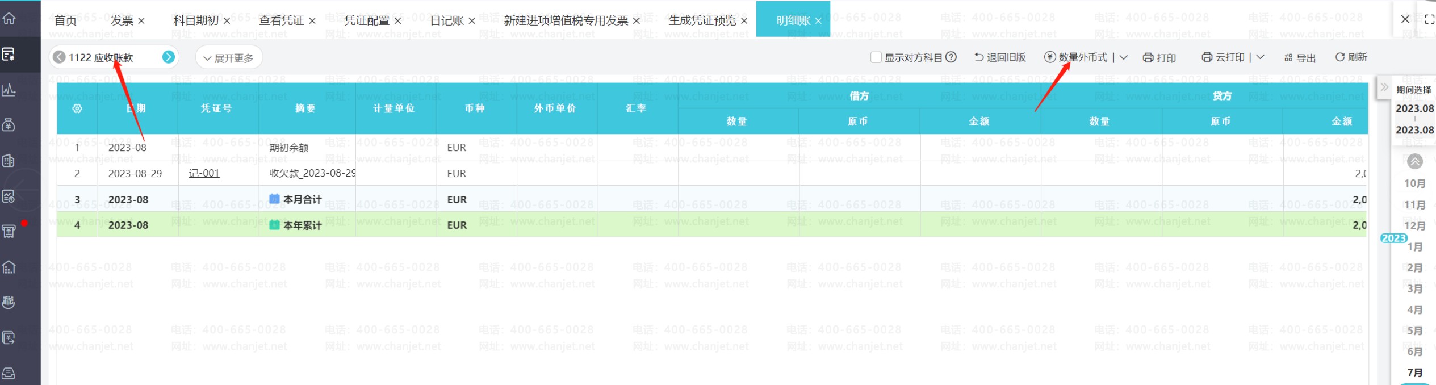This screenshot has height=385, width=1436.
Task: Click the help icon beside 显示对方科目
Action: click(951, 57)
